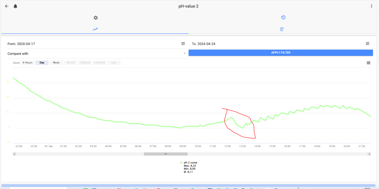
Task: Click the 12:00 x-axis label
Action: pos(227,146)
